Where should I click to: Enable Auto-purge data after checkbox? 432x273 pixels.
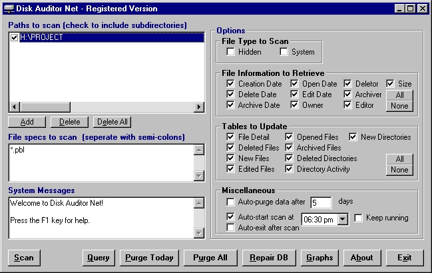pos(230,202)
